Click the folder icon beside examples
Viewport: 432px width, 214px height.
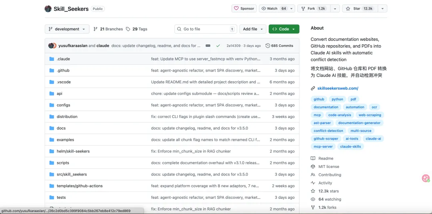point(52,140)
